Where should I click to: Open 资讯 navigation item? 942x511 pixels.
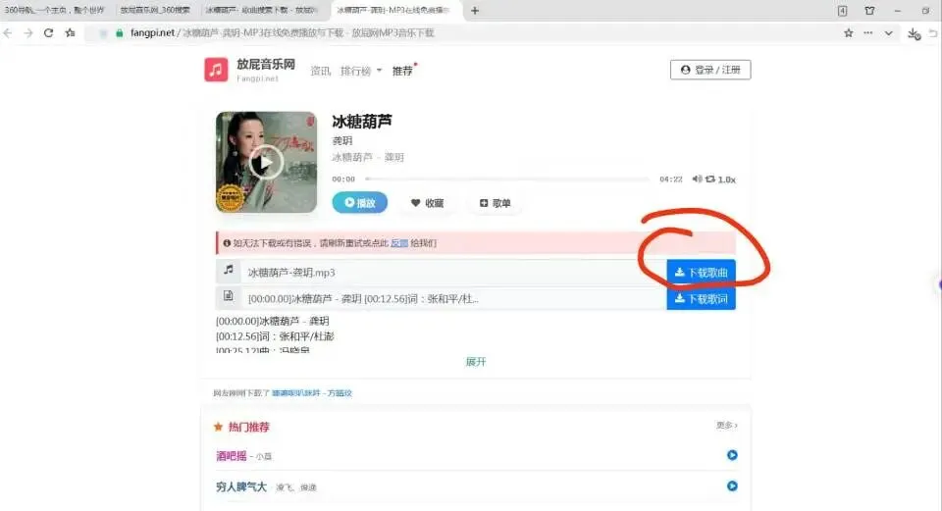coord(320,71)
